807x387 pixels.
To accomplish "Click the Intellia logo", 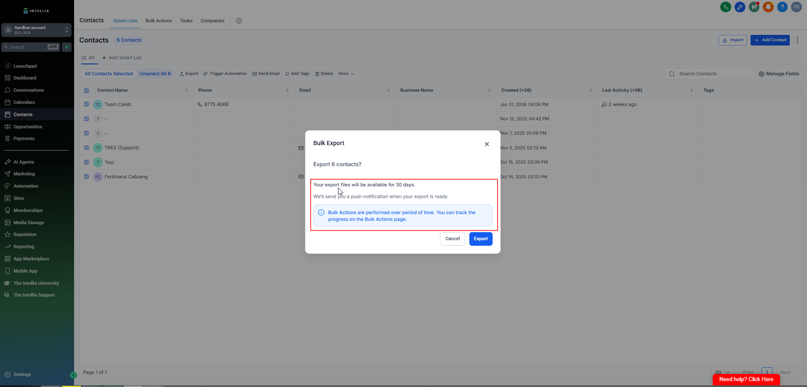I will pos(36,11).
